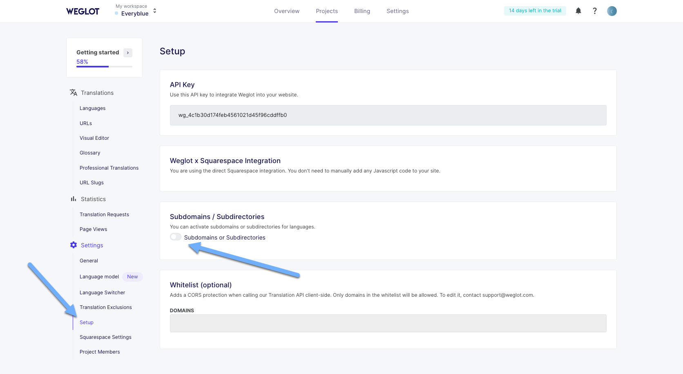Select Setup in the sidebar

tap(87, 322)
